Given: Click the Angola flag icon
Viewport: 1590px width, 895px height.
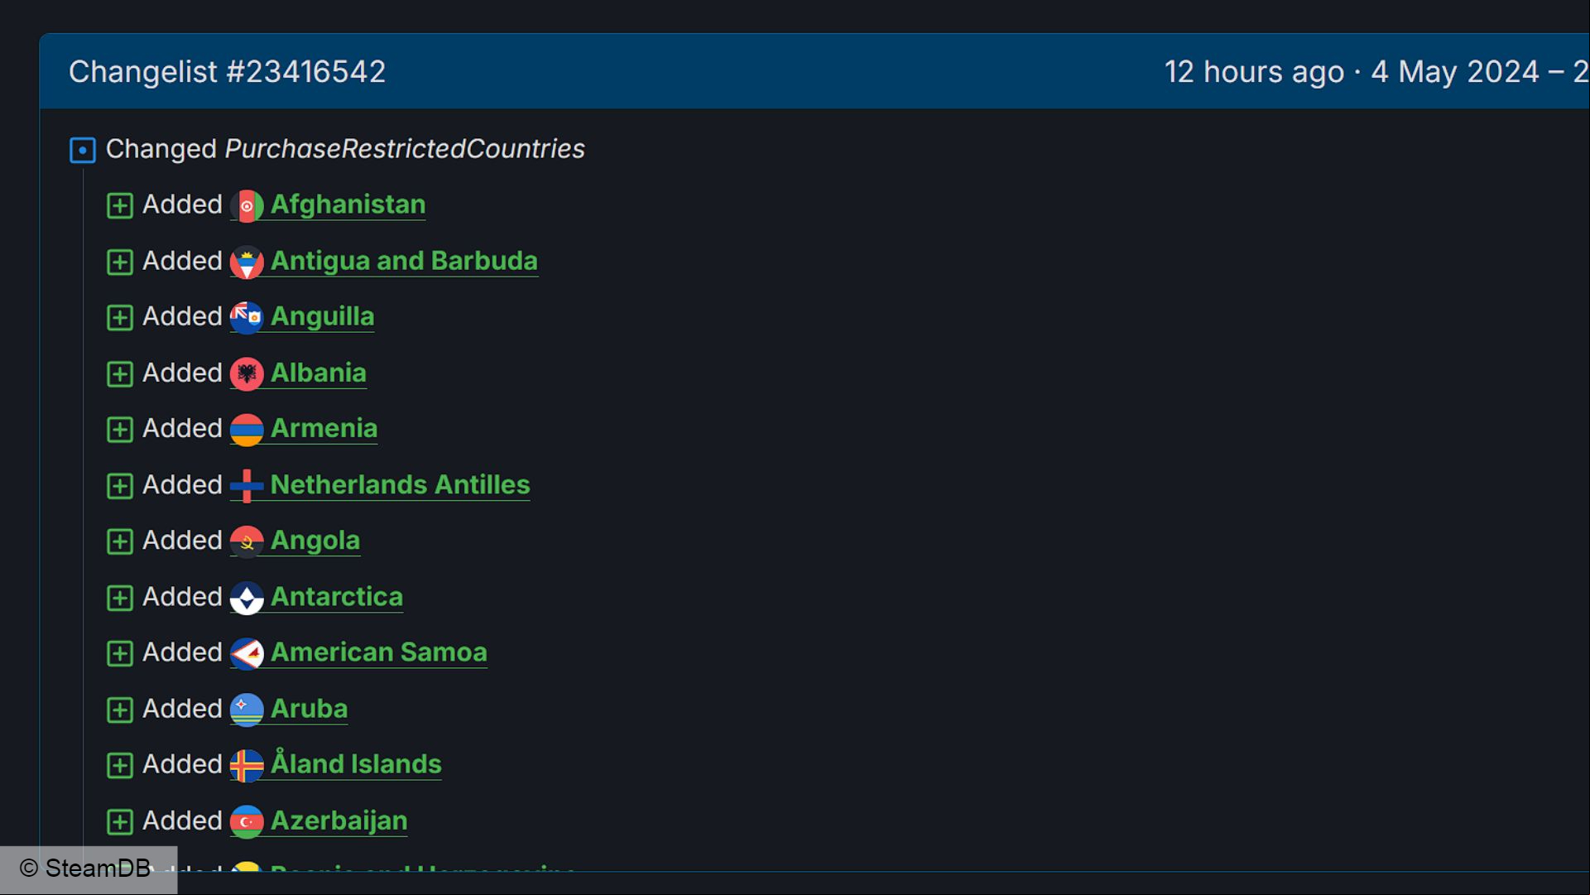Looking at the screenshot, I should pos(247,541).
